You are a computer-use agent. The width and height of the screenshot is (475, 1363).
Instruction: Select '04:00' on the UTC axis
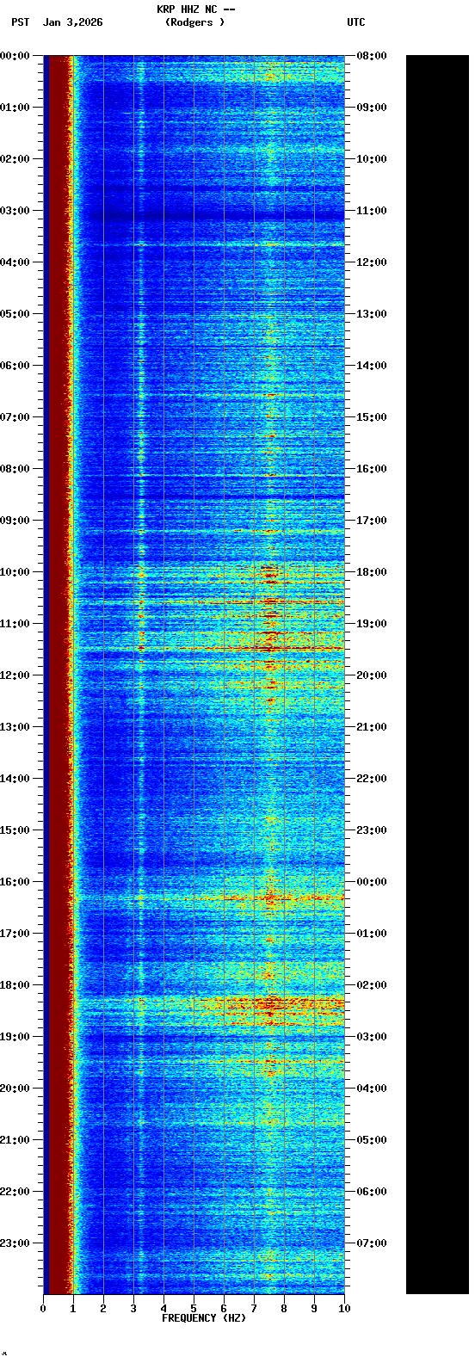click(372, 1089)
